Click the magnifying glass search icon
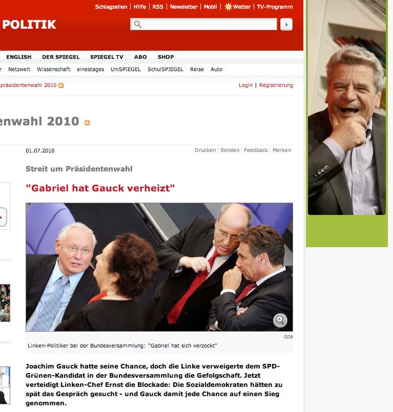Screen dimensions: 393x412 [x=138, y=25]
